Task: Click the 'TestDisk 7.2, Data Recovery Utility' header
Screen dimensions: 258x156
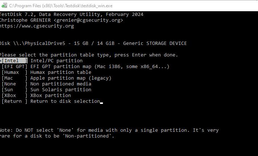Action: click(71, 14)
